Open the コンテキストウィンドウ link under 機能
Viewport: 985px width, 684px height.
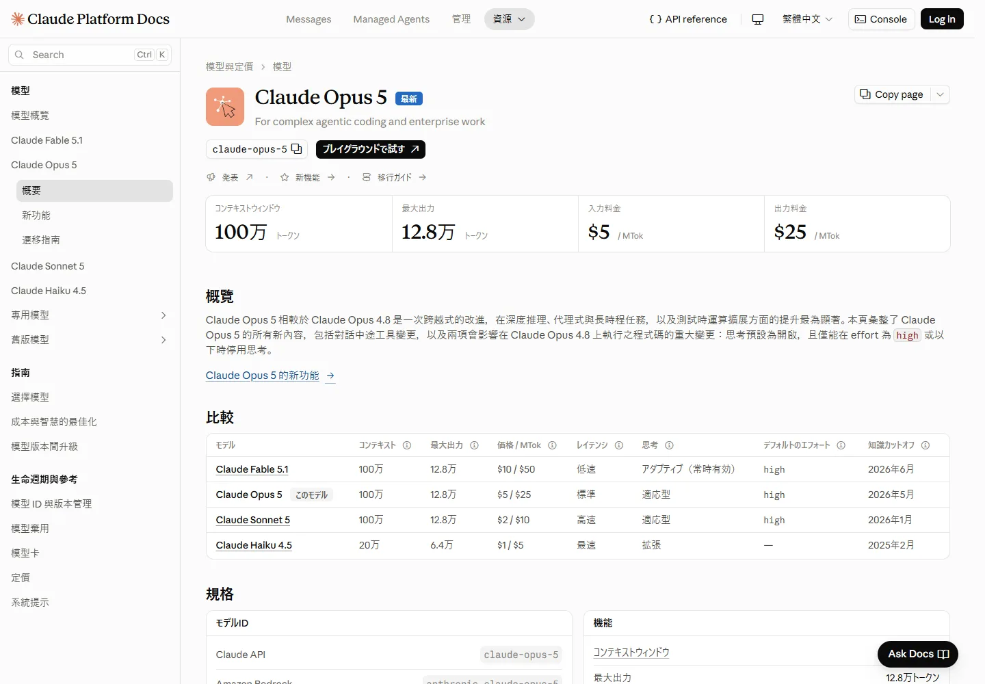pos(631,653)
